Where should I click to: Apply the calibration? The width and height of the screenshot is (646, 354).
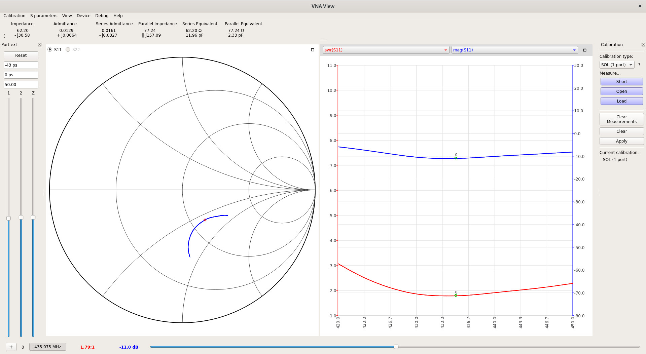621,141
